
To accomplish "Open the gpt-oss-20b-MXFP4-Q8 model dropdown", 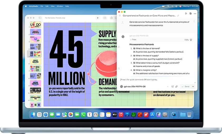I will 144,86.
